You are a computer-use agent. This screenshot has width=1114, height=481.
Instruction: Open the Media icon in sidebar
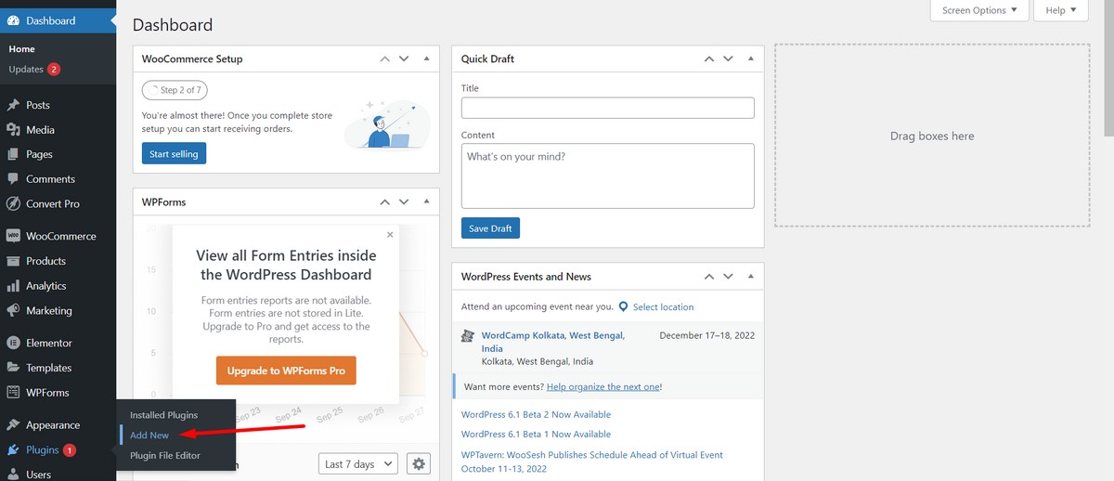pyautogui.click(x=13, y=130)
